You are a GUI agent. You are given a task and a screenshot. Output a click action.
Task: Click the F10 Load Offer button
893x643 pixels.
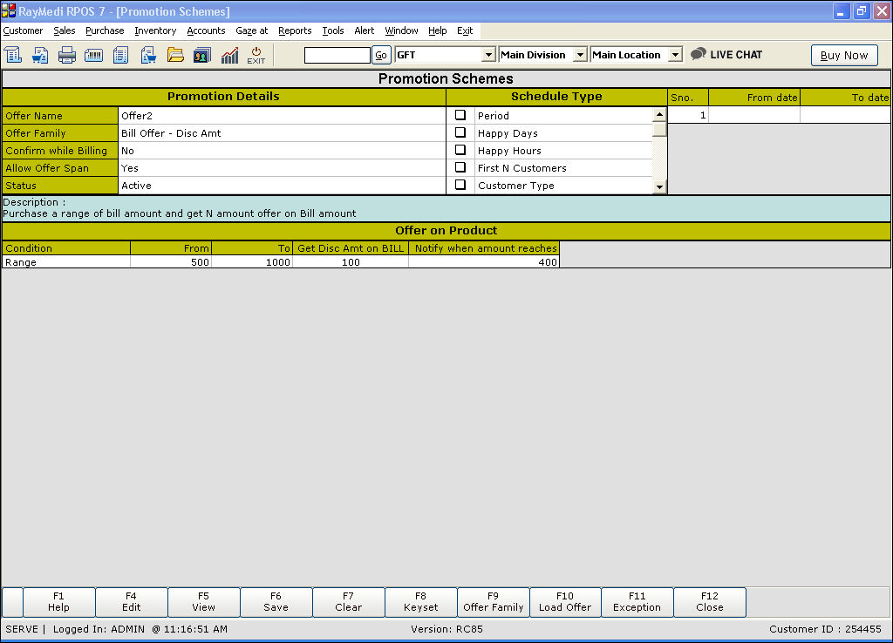click(565, 602)
